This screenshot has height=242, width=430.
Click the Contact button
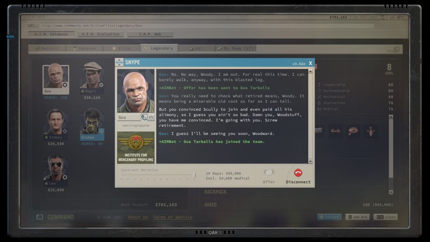tap(330, 217)
